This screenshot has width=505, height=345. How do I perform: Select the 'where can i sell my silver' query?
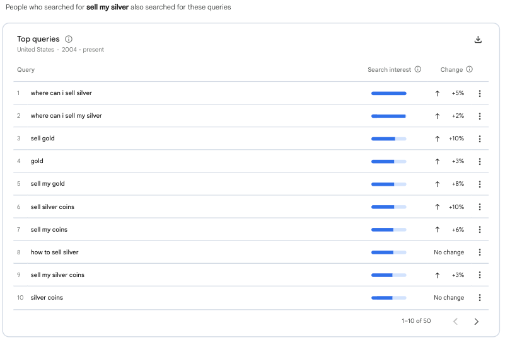pyautogui.click(x=66, y=116)
